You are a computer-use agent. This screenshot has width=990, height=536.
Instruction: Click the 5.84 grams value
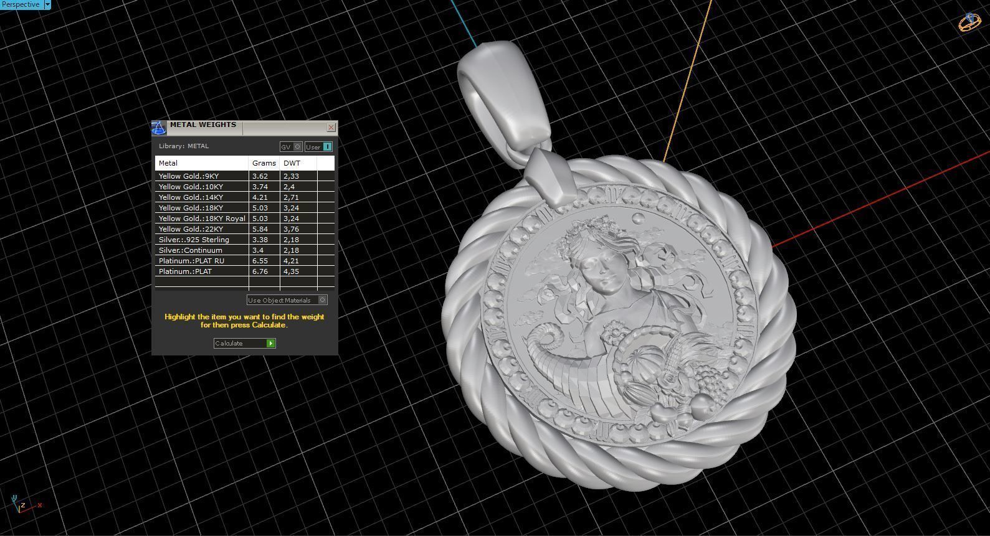coord(260,229)
